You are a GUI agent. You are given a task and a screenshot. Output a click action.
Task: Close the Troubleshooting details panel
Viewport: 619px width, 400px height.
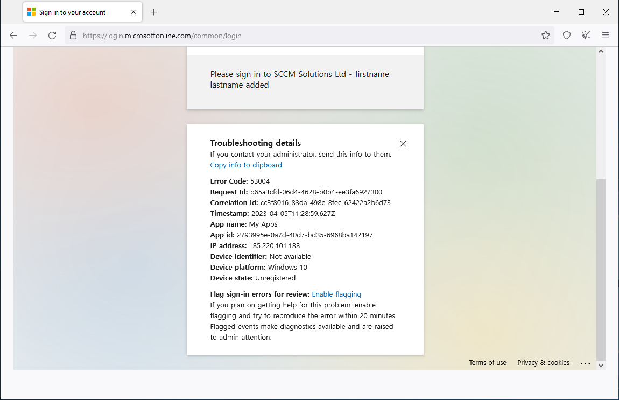(x=403, y=144)
